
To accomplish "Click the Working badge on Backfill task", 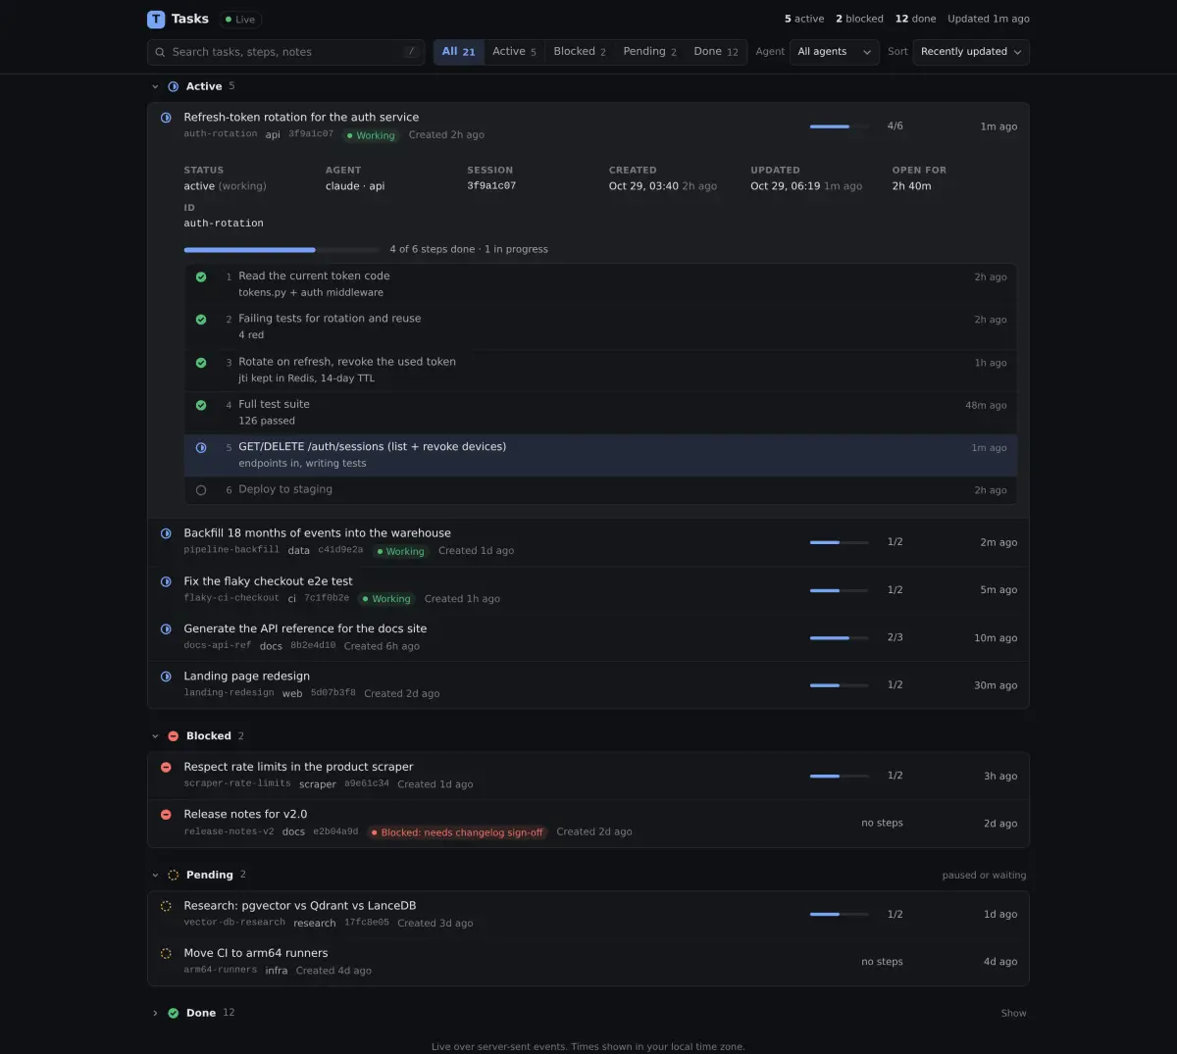I will (400, 552).
